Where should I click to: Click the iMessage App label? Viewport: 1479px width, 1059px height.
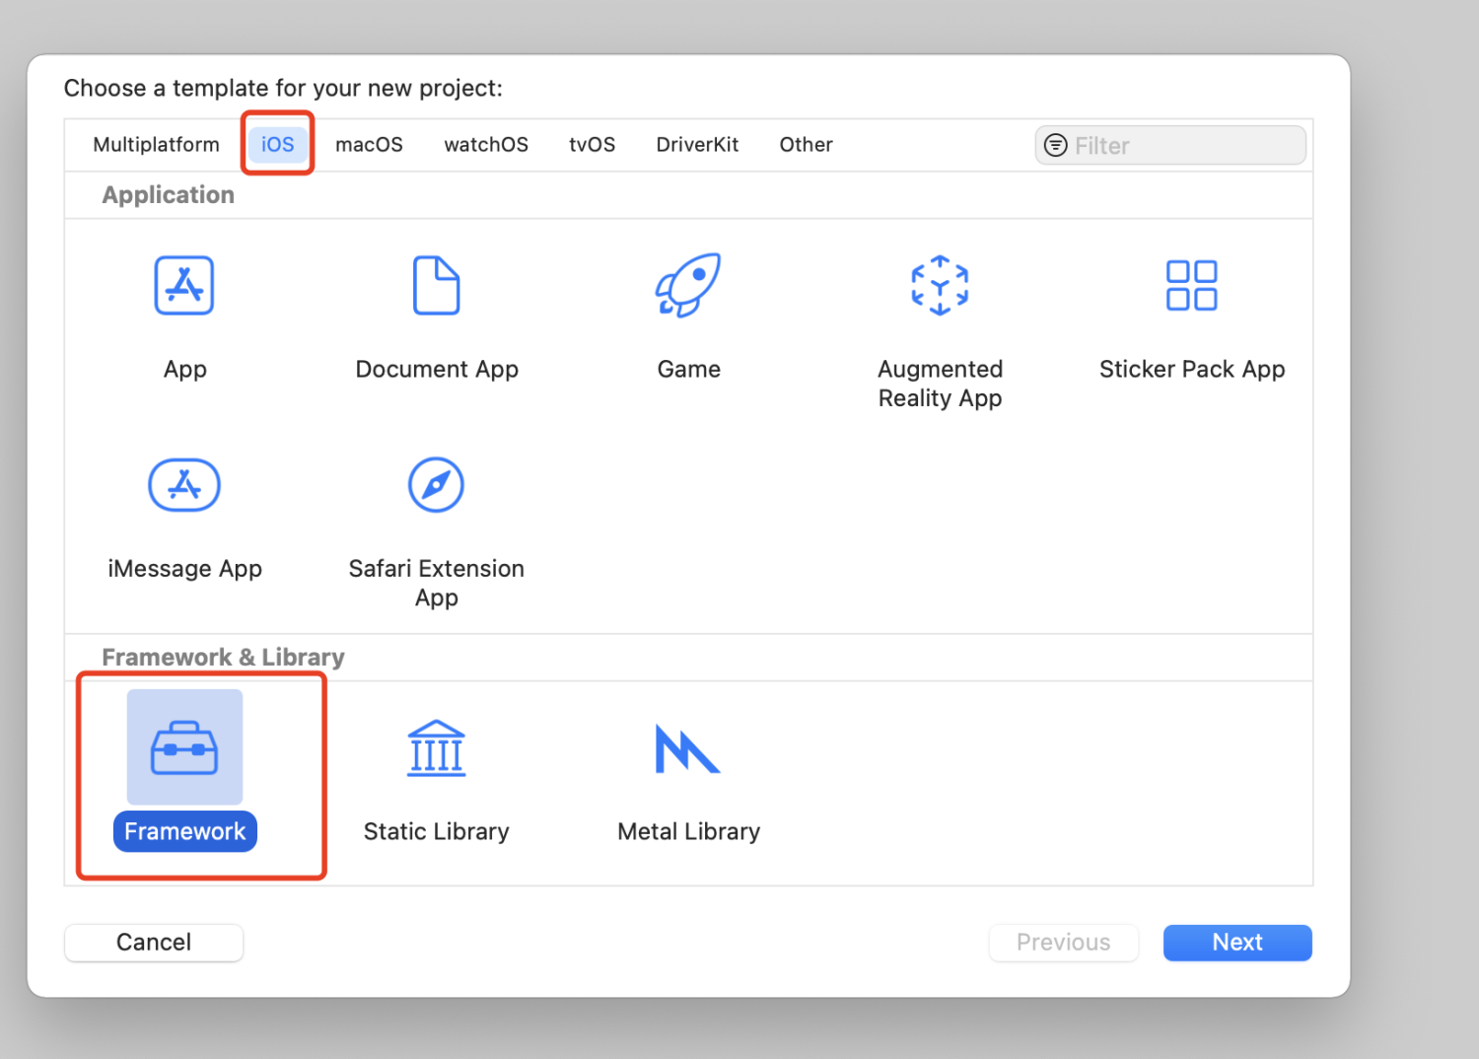(x=184, y=569)
